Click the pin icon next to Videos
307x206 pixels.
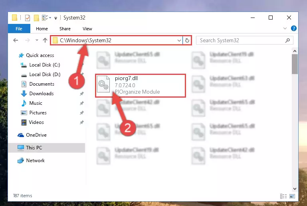pos(82,122)
